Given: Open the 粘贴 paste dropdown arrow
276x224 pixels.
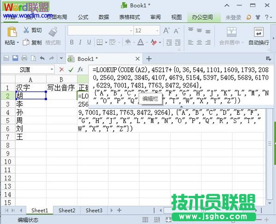Looking at the screenshot, I should (x=18, y=43).
